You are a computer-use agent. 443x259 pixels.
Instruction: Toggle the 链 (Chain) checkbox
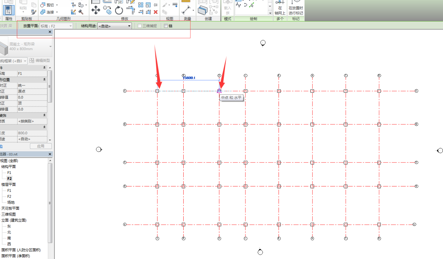click(x=166, y=26)
